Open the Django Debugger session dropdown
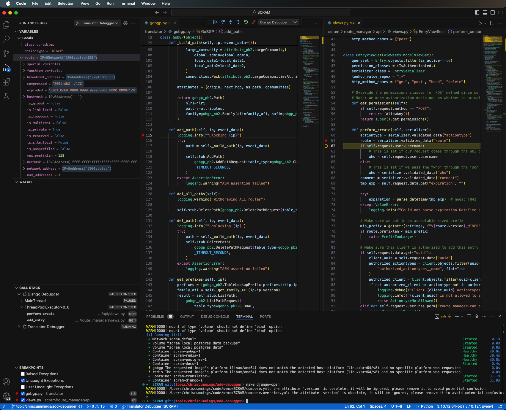506x410 pixels. 278,22
